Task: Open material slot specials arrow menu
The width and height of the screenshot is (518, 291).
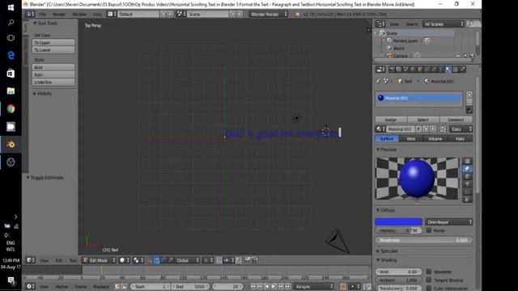Action: click(469, 110)
